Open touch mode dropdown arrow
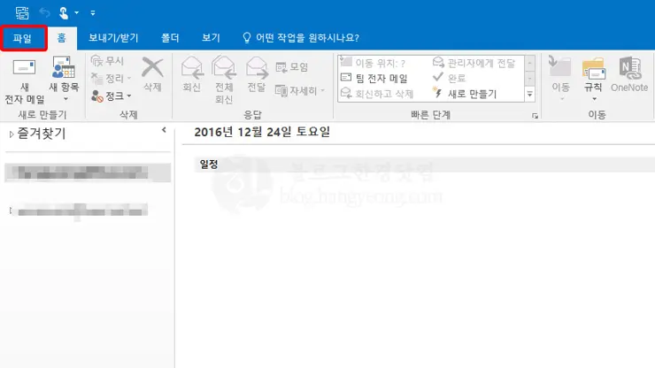The height and width of the screenshot is (368, 655). coord(76,13)
